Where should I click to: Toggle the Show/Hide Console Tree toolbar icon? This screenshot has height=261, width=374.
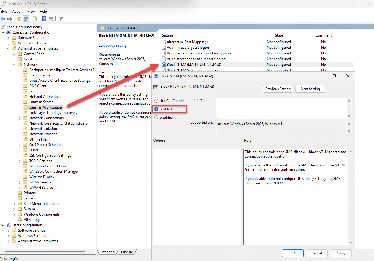(26, 19)
